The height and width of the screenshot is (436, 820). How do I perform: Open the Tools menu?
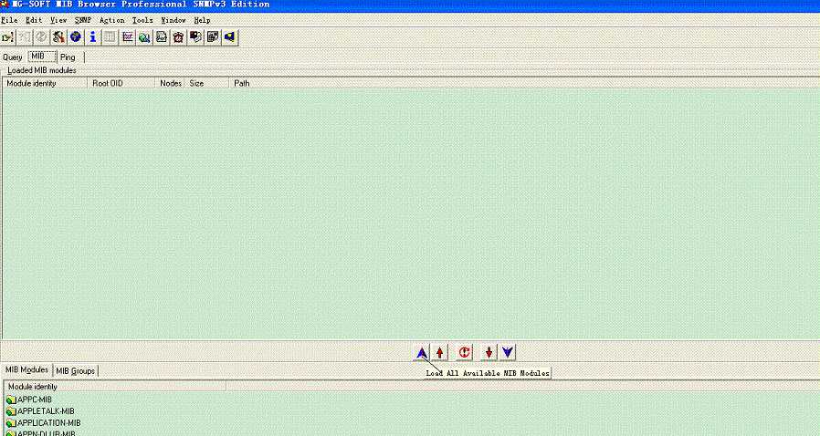(x=142, y=20)
